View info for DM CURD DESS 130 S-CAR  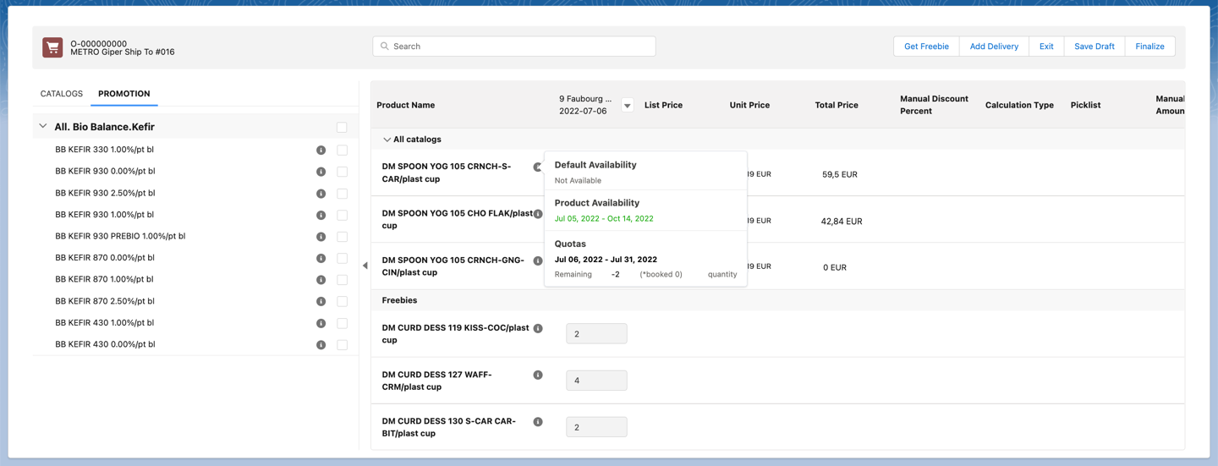pyautogui.click(x=538, y=421)
